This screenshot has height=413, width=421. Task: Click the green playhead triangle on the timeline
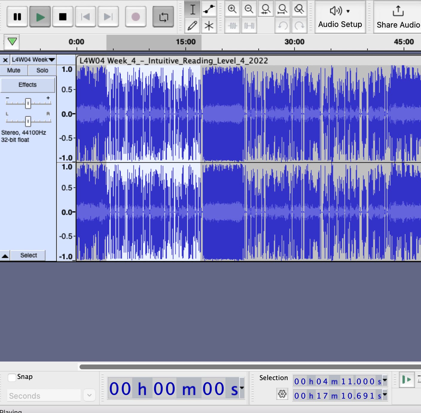[12, 42]
